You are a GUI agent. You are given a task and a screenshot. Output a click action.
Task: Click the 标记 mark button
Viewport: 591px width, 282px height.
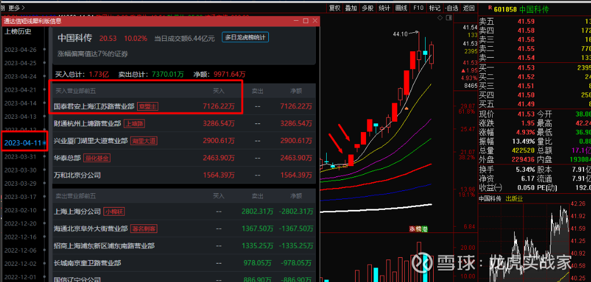(434, 8)
